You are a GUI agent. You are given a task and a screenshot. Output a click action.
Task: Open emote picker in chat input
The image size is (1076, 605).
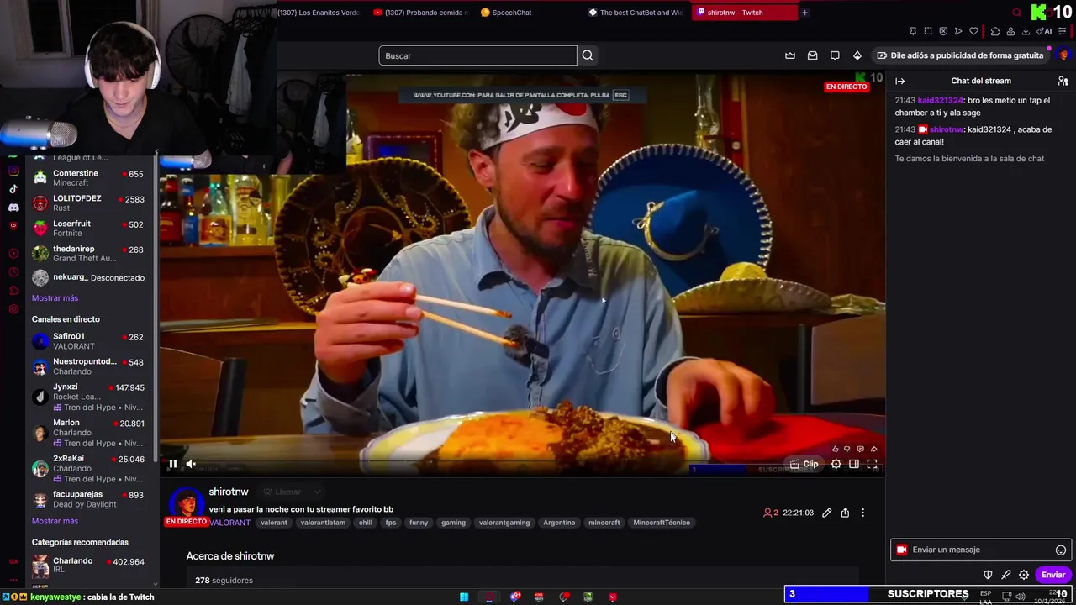click(x=1061, y=550)
